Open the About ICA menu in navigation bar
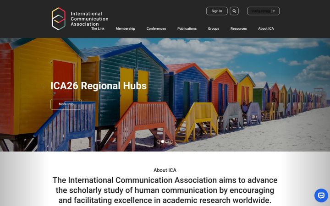Screen dimensions: 330x206 (x=266, y=28)
